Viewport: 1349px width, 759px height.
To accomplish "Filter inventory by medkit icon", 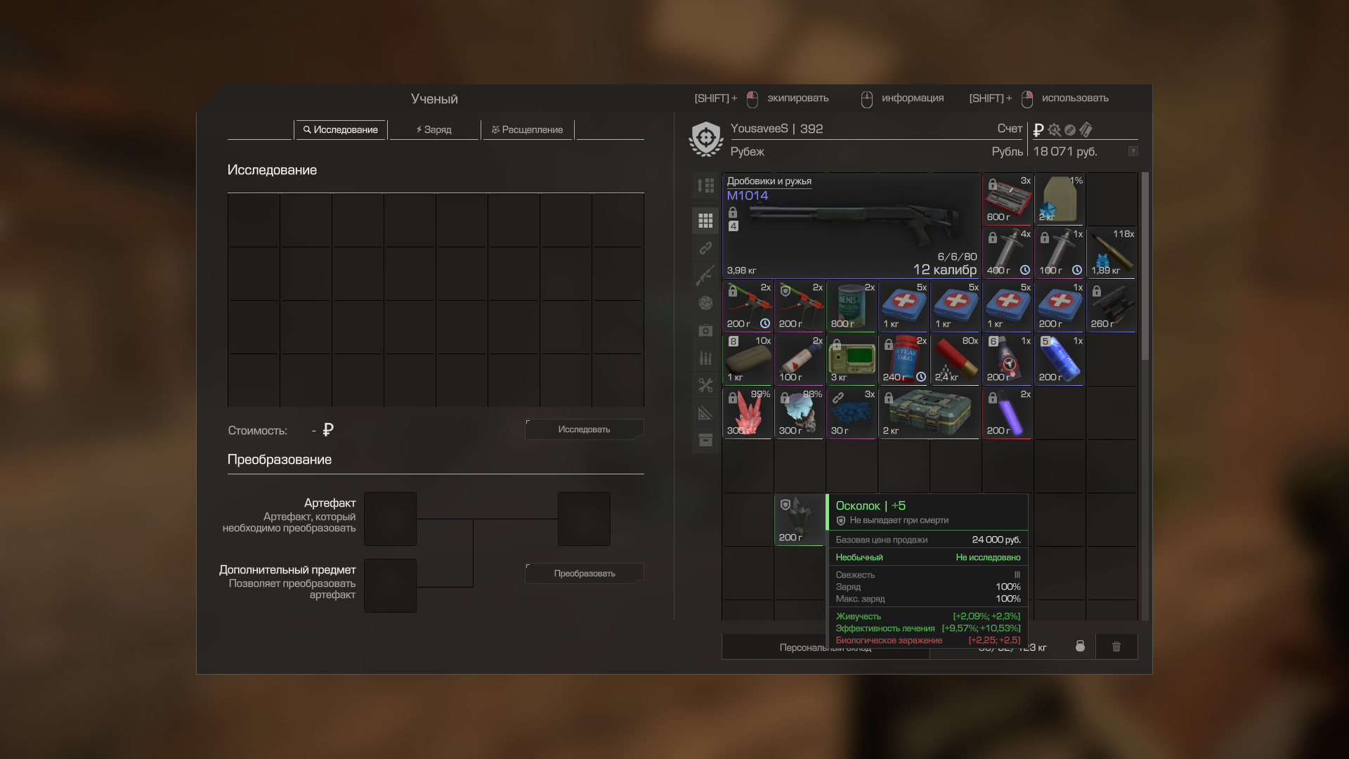I will click(x=705, y=330).
